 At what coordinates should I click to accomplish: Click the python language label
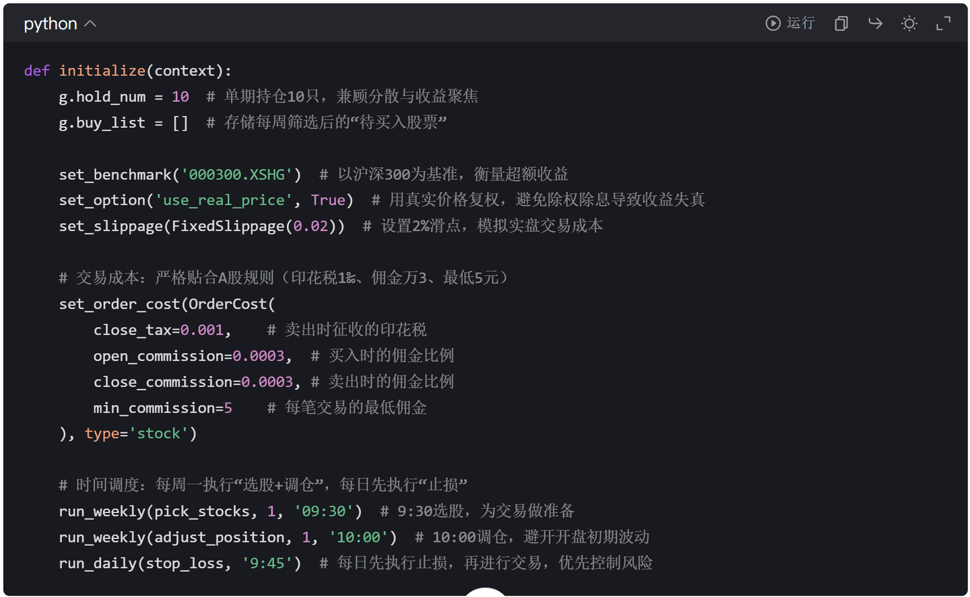point(51,24)
